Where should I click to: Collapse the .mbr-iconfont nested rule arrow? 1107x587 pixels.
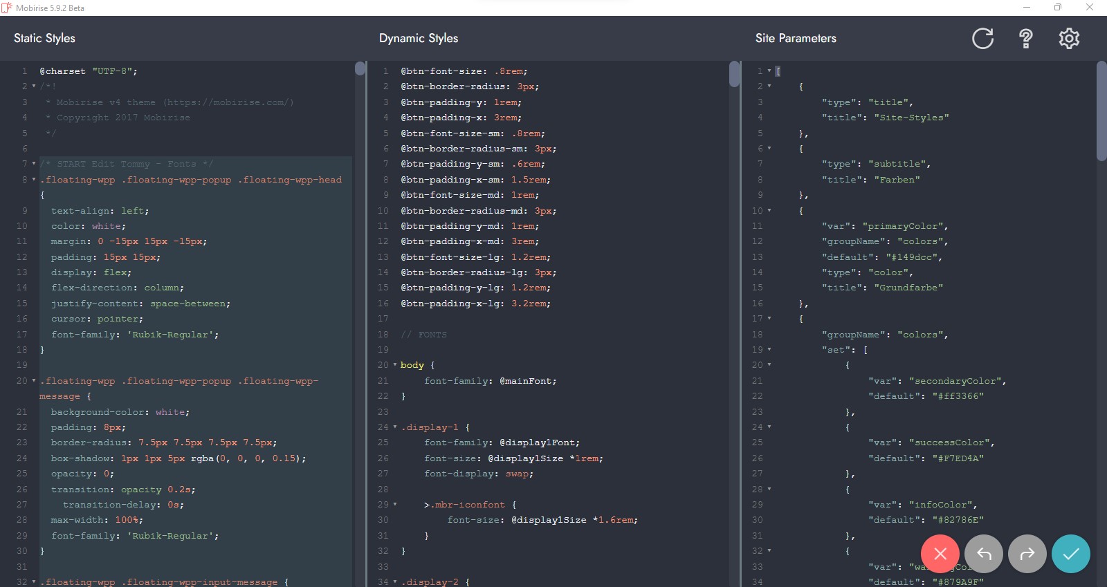(x=395, y=505)
